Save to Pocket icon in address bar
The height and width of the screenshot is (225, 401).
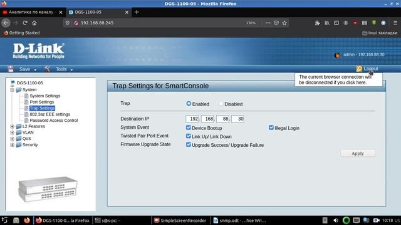click(x=276, y=23)
